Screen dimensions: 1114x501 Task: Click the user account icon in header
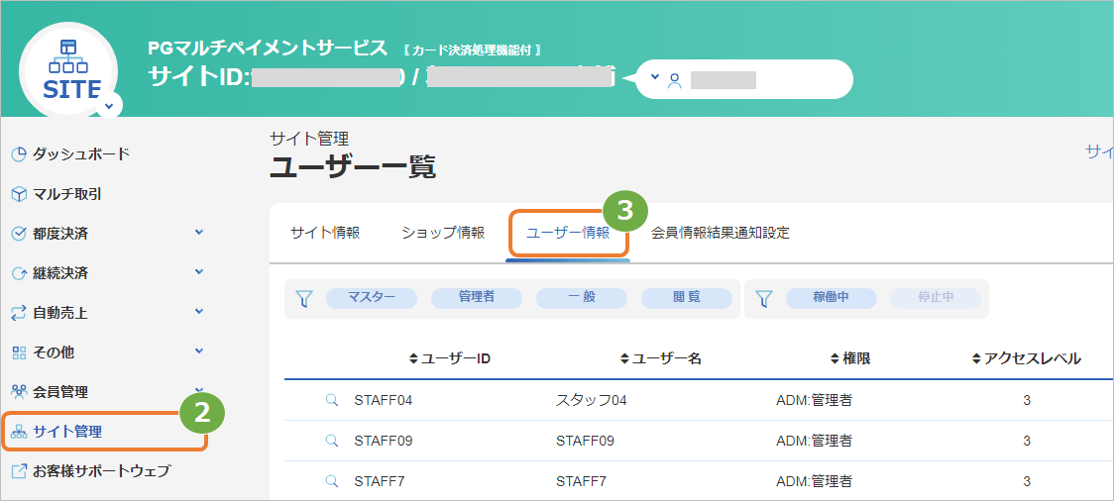[x=674, y=81]
